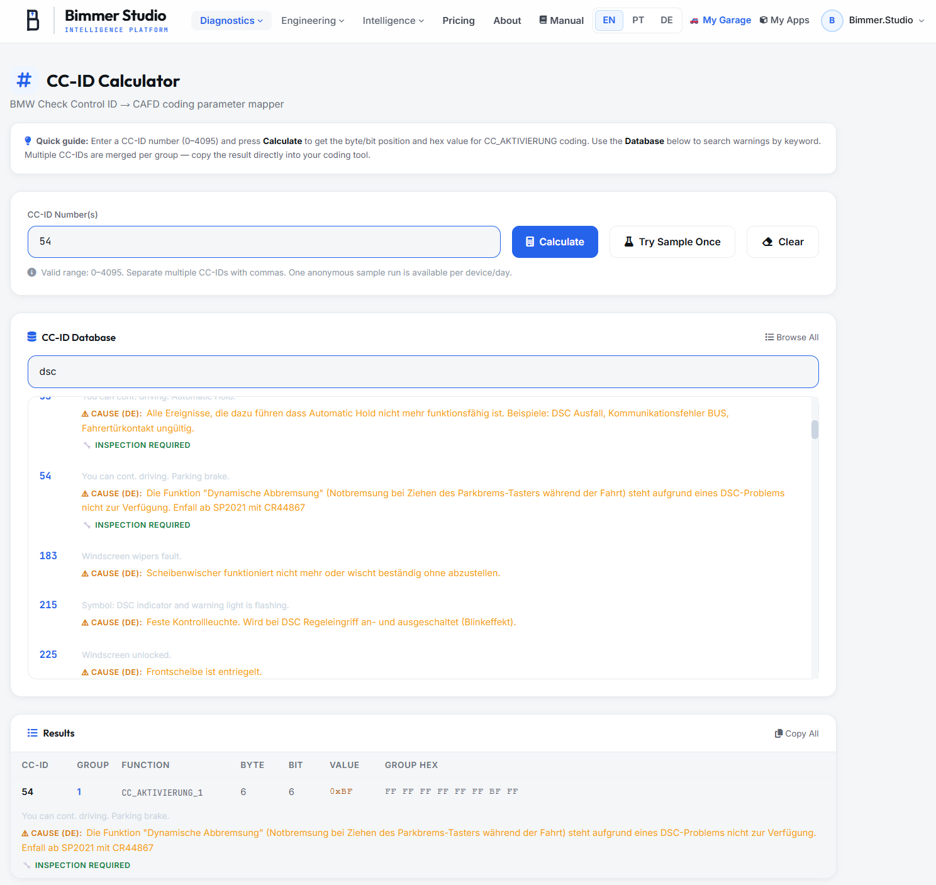Click the database list scrollbar thumb

tap(815, 430)
